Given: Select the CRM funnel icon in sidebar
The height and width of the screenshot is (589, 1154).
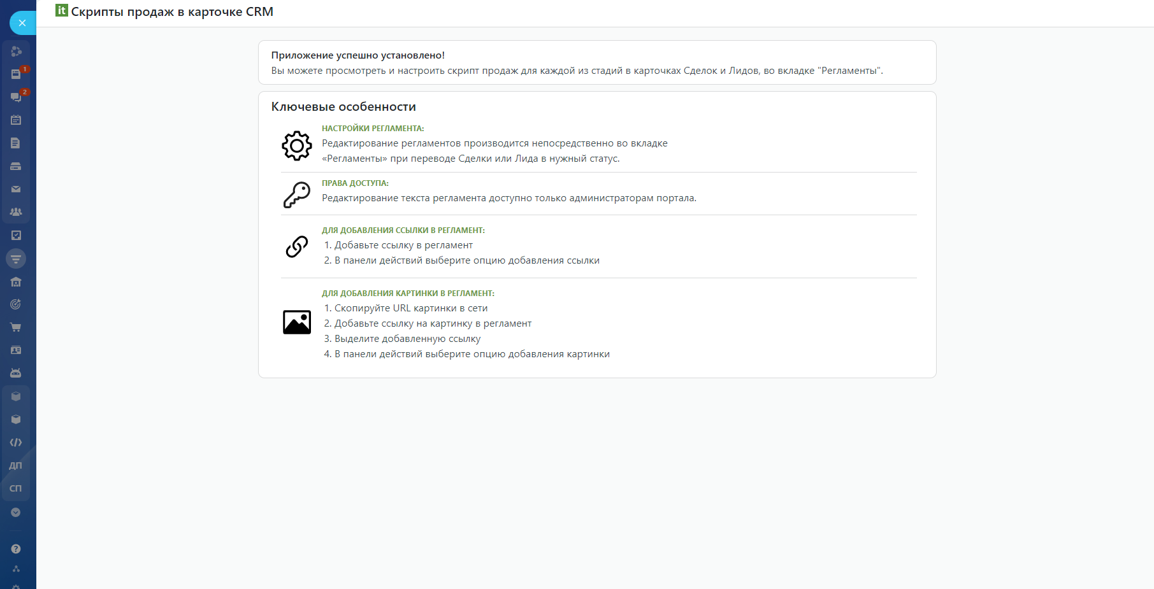Looking at the screenshot, I should click(x=16, y=259).
